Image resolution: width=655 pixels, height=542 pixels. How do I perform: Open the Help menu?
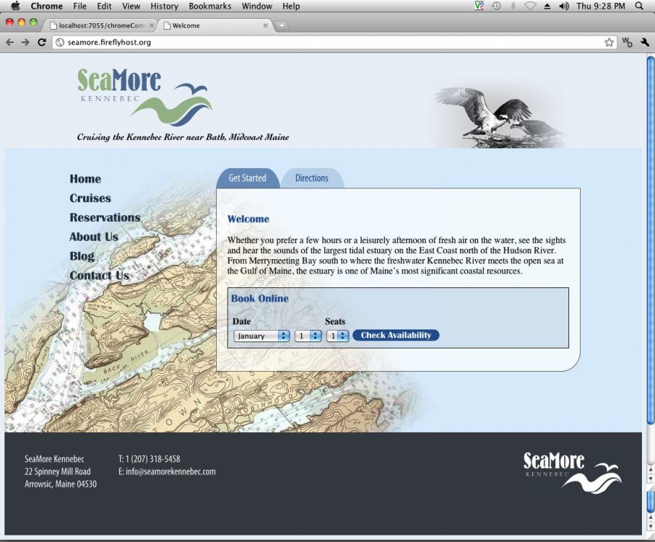coord(290,6)
